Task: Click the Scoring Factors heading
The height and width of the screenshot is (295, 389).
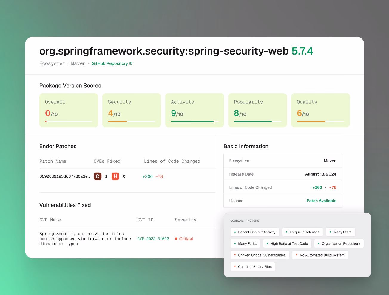Action: pos(245,221)
